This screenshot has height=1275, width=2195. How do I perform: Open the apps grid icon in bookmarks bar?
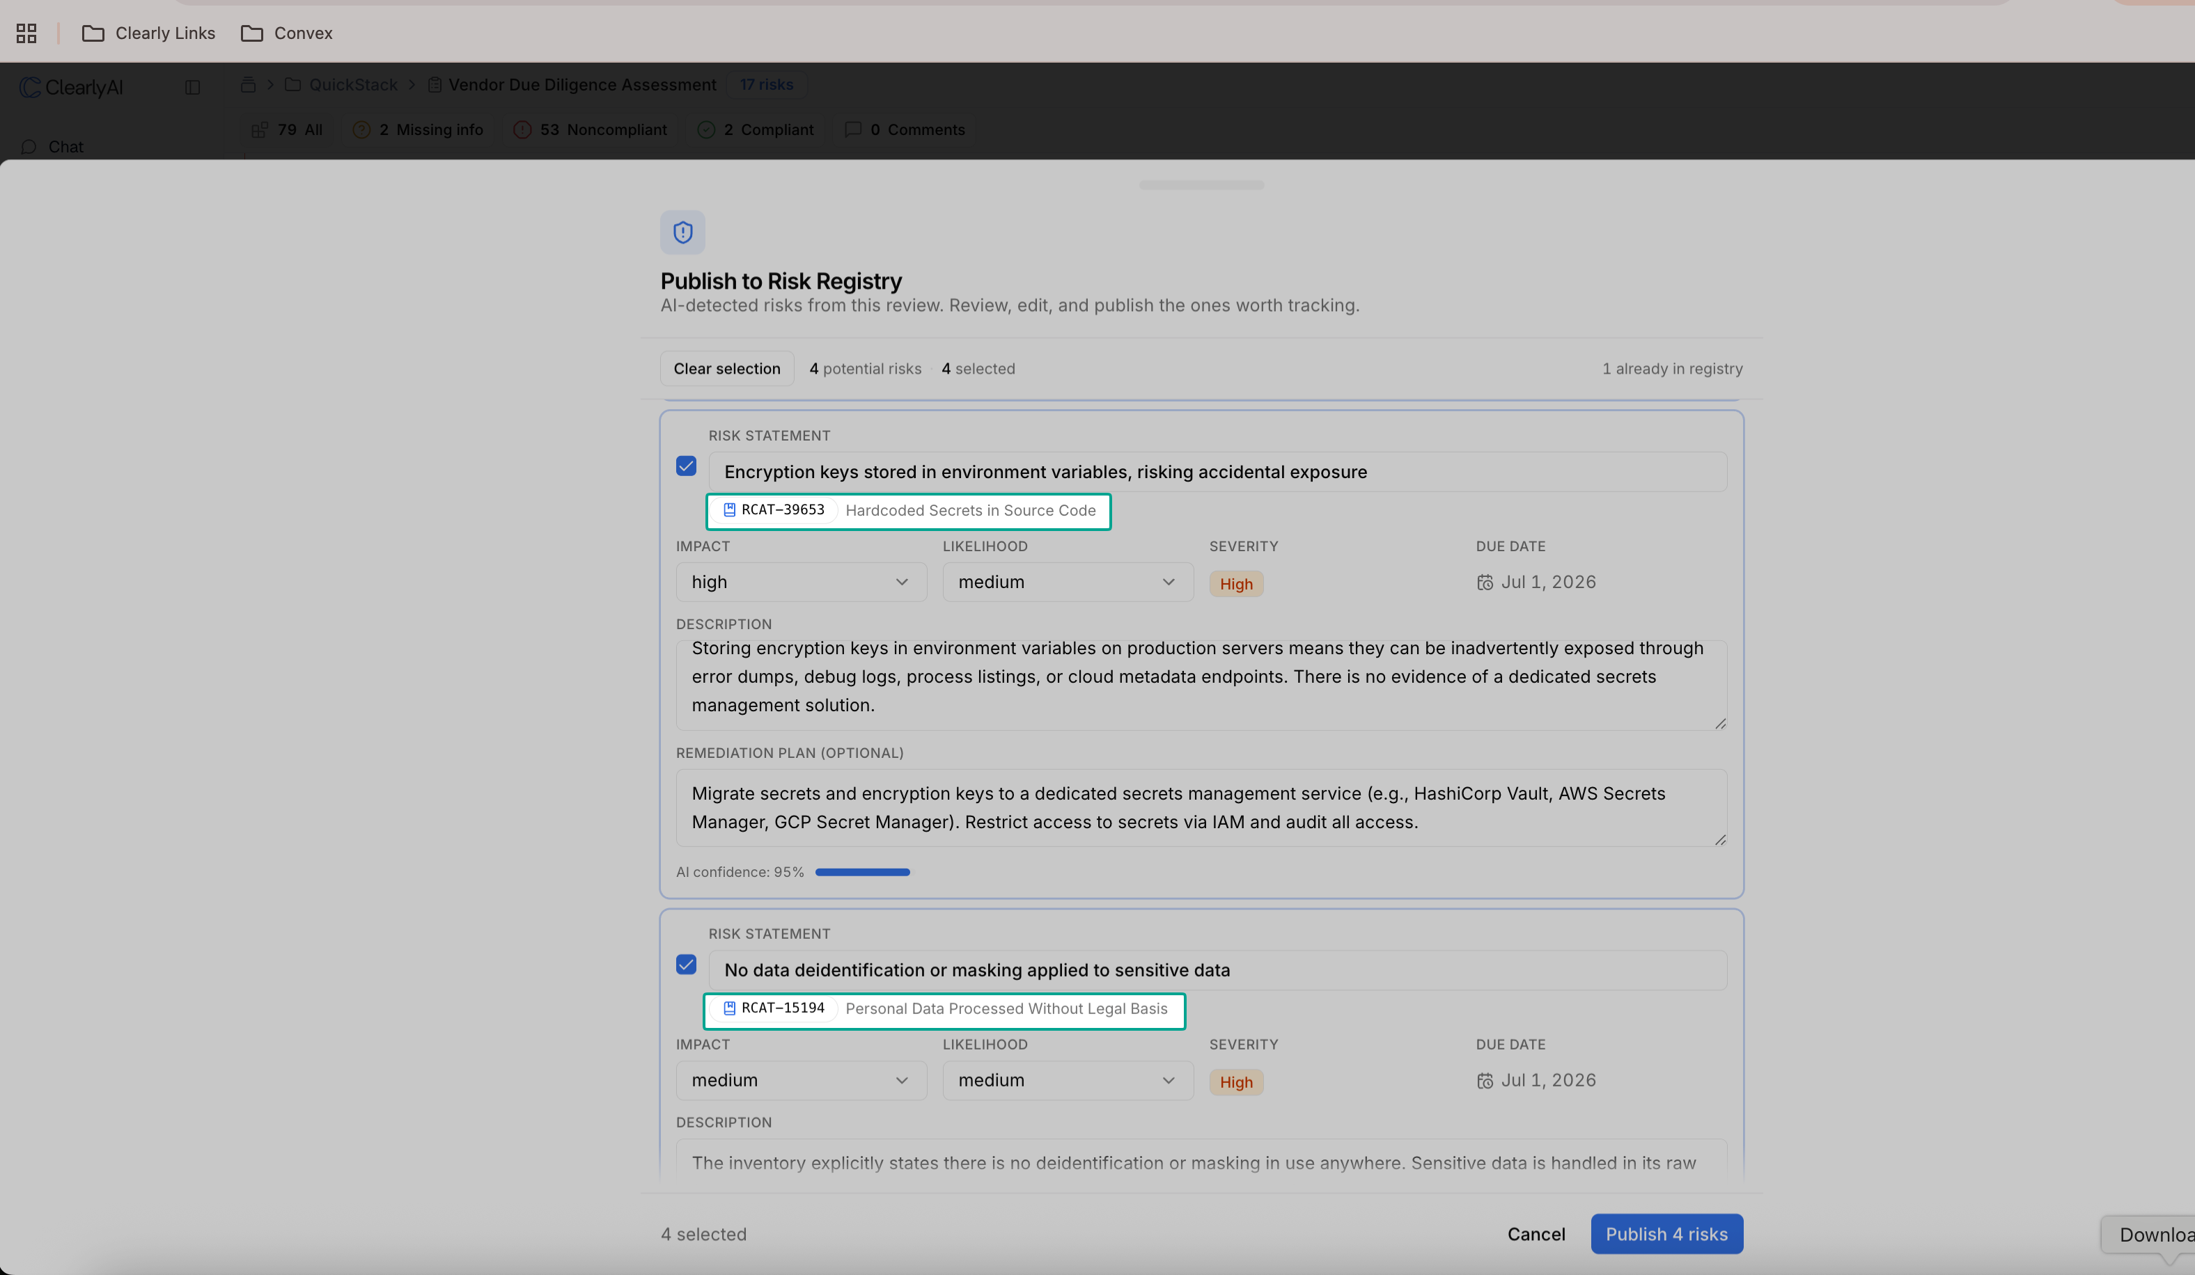(x=26, y=33)
